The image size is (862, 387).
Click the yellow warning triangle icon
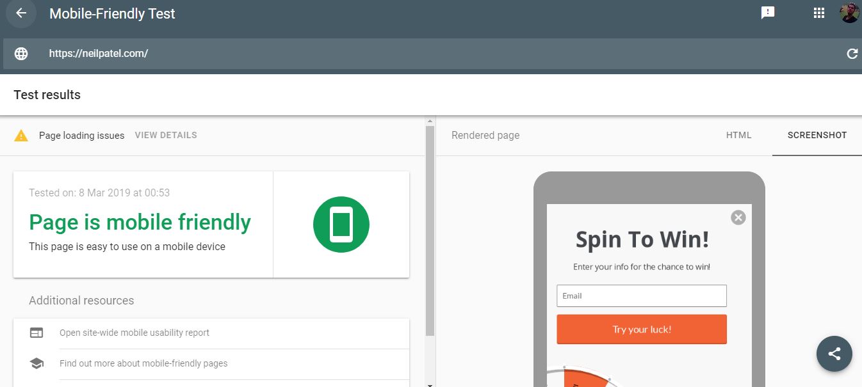(x=21, y=135)
